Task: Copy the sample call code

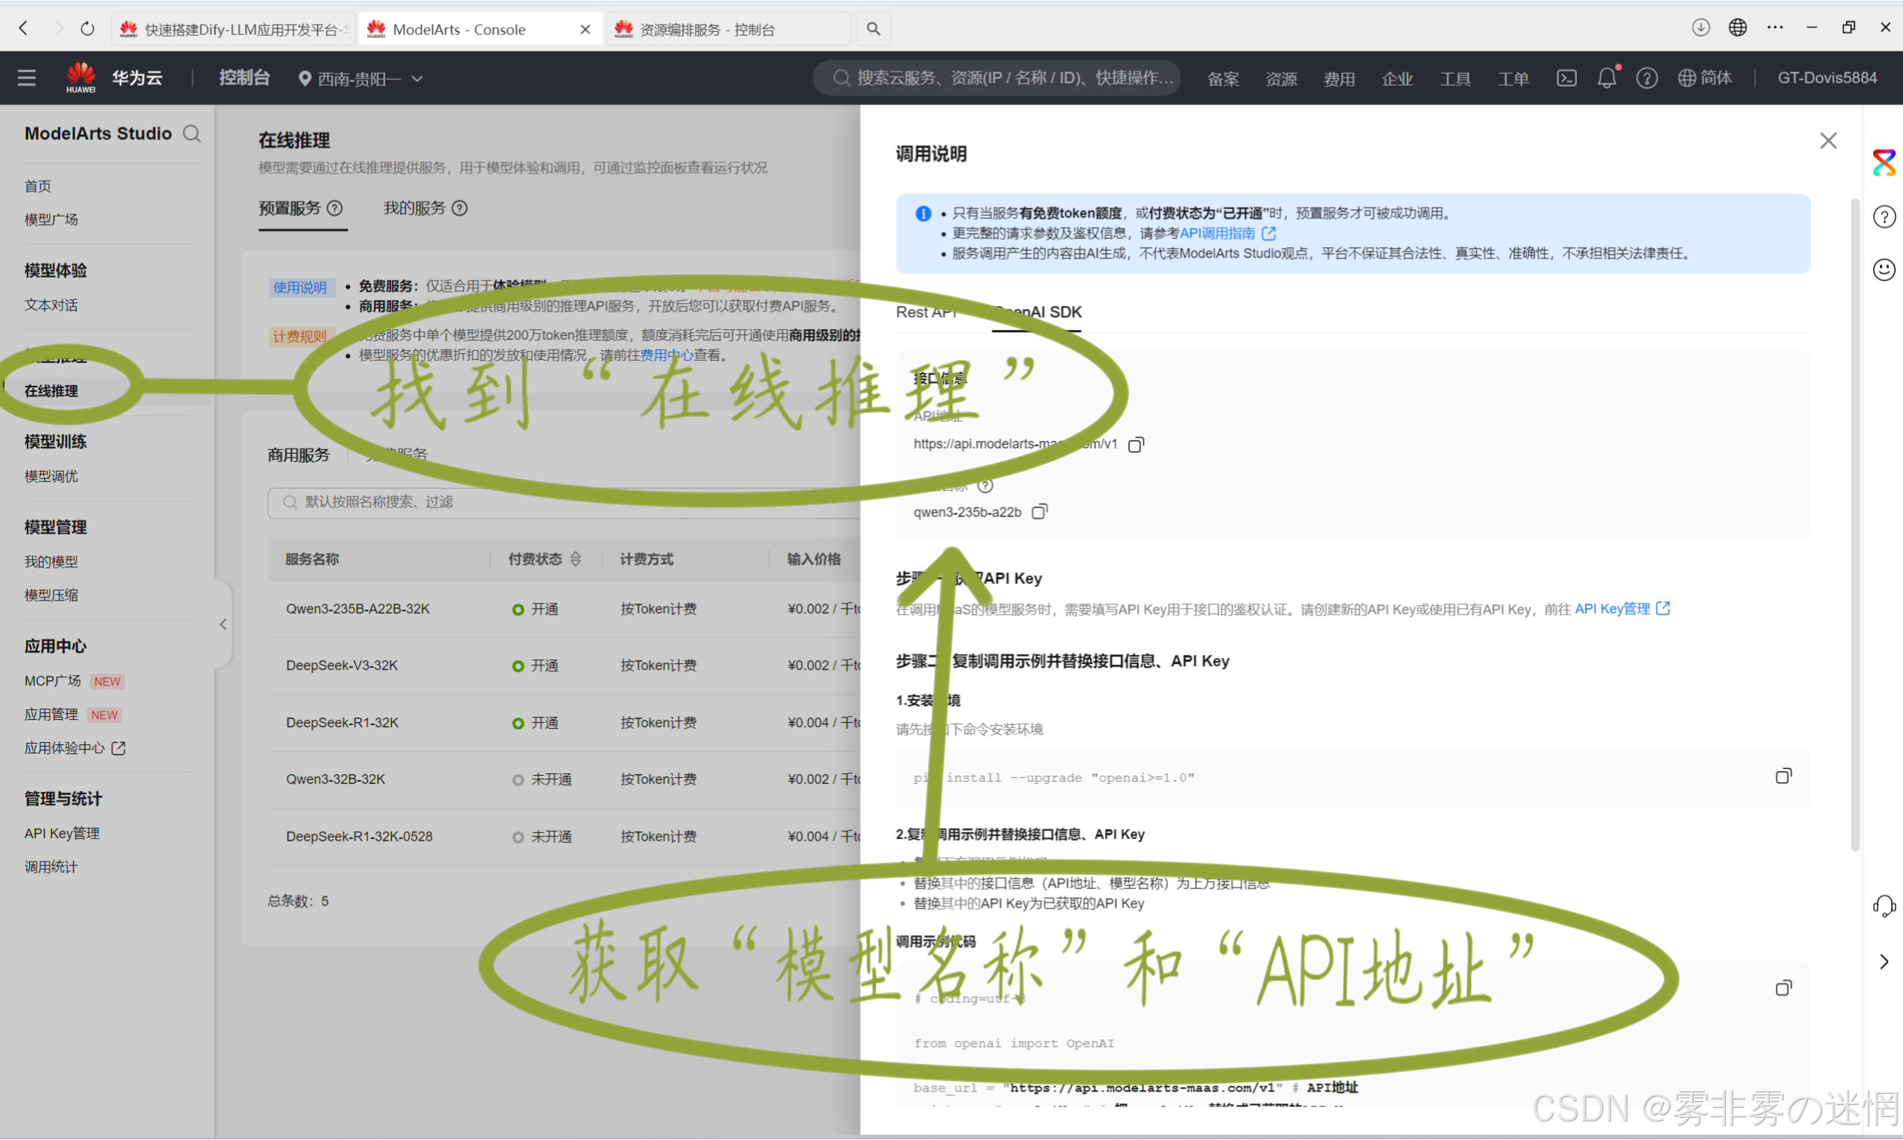Action: [1782, 988]
